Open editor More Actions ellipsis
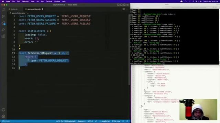This screenshot has width=220, height=123. (127, 9)
